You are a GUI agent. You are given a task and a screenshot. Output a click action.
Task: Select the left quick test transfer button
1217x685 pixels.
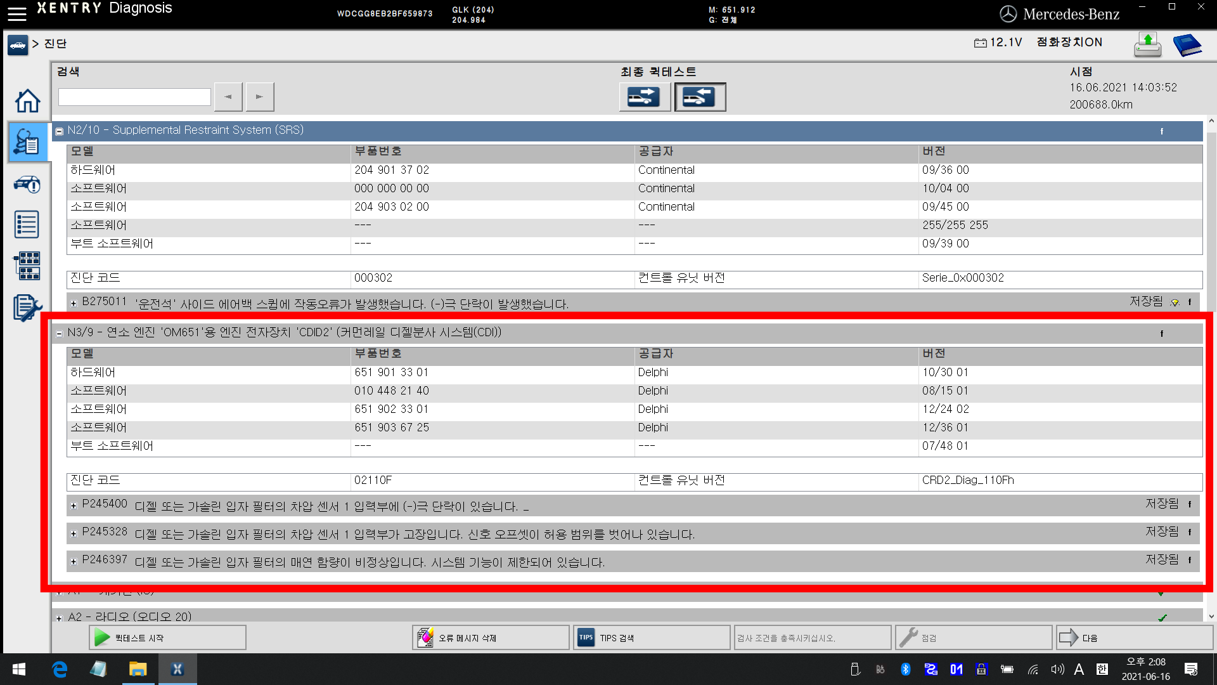644,97
